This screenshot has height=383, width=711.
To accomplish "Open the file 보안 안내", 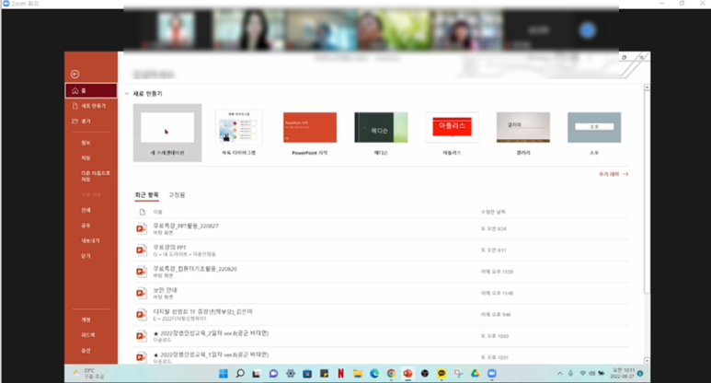I will (381, 293).
